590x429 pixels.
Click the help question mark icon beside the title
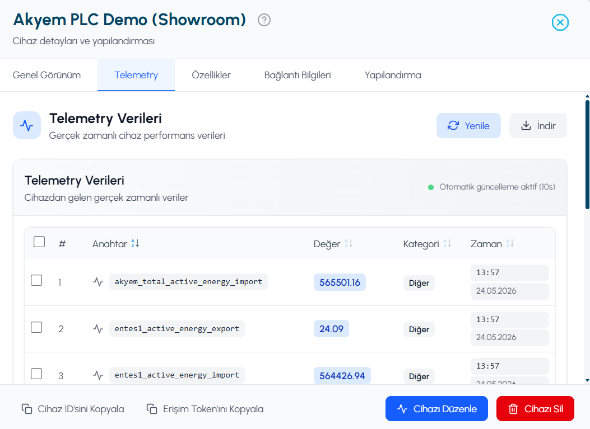[264, 20]
